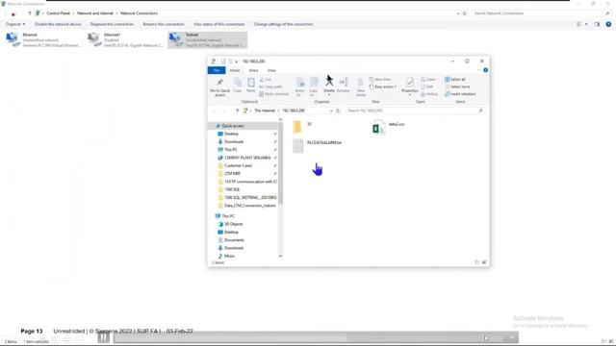Click History in the Open group

[429, 94]
